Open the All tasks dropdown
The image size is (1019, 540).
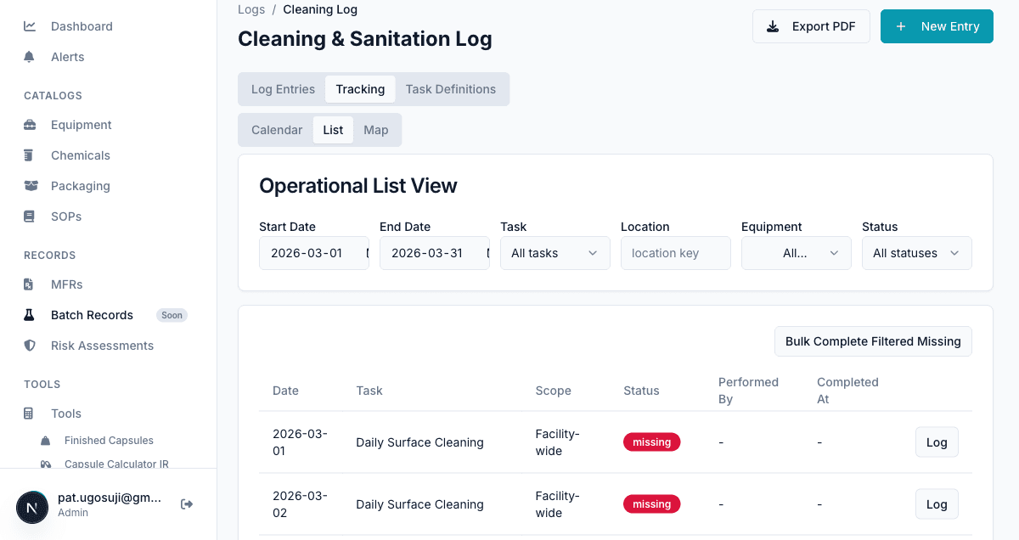click(x=555, y=252)
